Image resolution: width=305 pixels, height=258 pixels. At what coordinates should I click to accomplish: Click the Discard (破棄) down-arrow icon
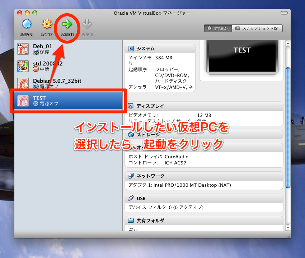point(87,24)
